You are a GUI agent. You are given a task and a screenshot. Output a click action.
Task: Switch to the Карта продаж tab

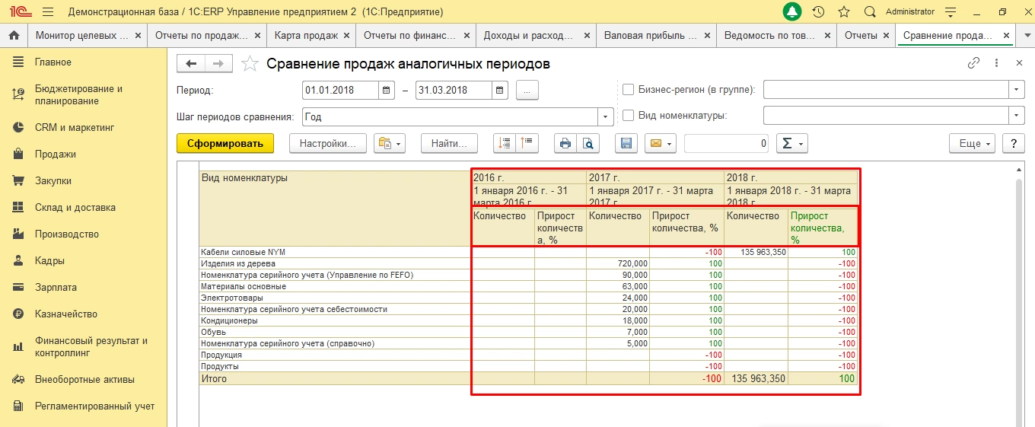(x=304, y=36)
